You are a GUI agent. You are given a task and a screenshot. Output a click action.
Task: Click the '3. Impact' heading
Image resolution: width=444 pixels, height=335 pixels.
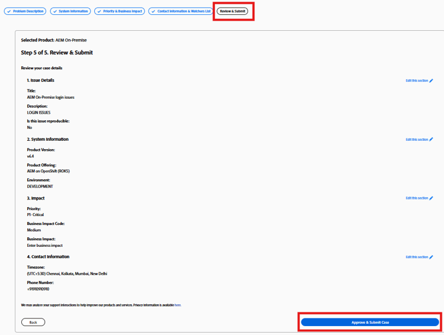click(36, 198)
